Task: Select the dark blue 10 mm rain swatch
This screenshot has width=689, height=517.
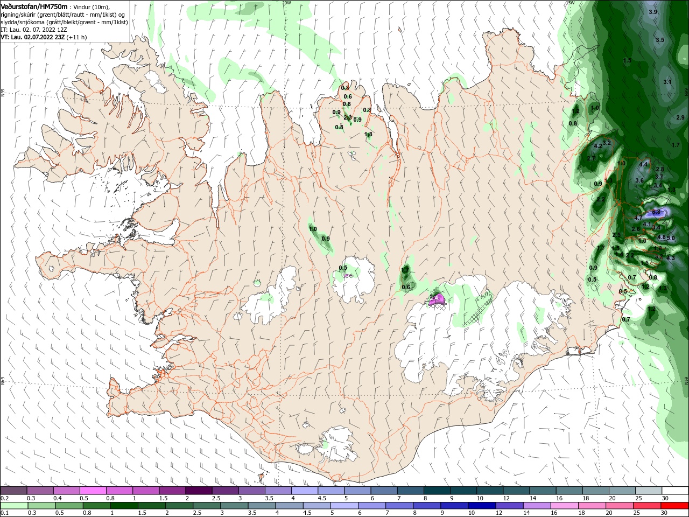Action: (x=481, y=506)
